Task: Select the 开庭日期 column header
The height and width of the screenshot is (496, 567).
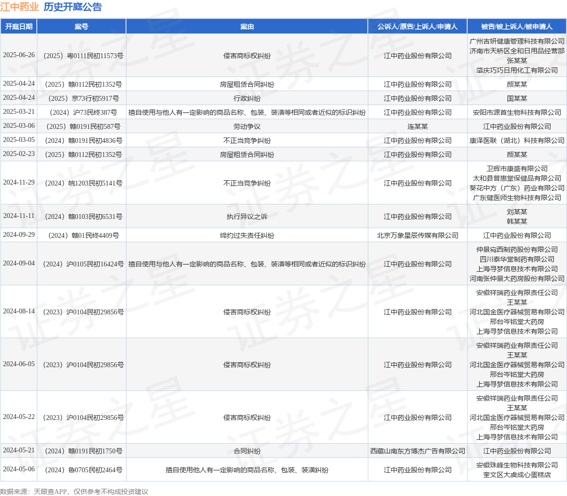Action: click(19, 26)
